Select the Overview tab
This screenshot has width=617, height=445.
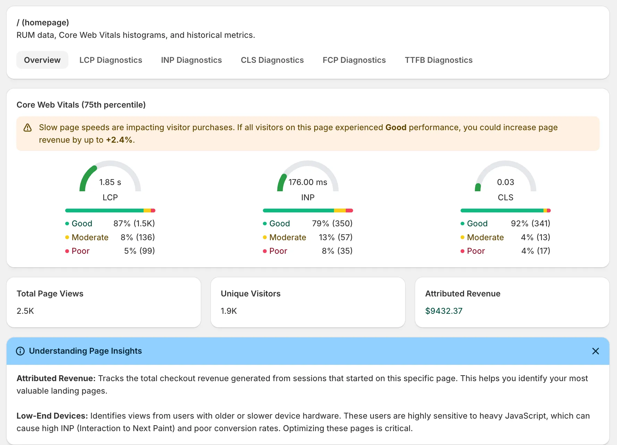pos(42,60)
